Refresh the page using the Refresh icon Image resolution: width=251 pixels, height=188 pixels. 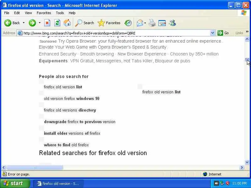click(57, 23)
